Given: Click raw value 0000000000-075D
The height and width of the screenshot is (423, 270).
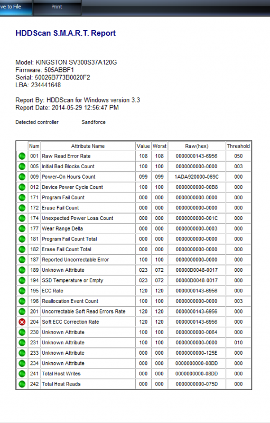Looking at the screenshot, I should point(197,384).
